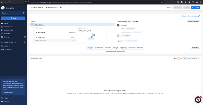
Task: Open the Segmentation chart type dropdown
Action: pyautogui.click(x=52, y=7)
